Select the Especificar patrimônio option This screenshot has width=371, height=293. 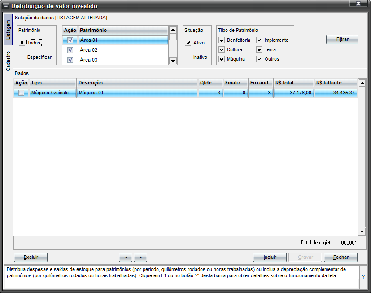[22, 57]
